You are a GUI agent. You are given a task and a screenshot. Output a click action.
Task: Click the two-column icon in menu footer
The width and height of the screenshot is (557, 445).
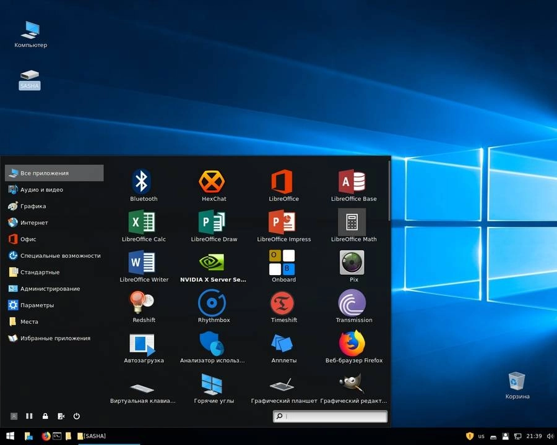coord(30,416)
